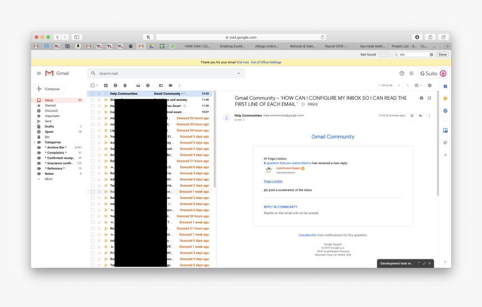Expand the Development task compose window

(424, 263)
